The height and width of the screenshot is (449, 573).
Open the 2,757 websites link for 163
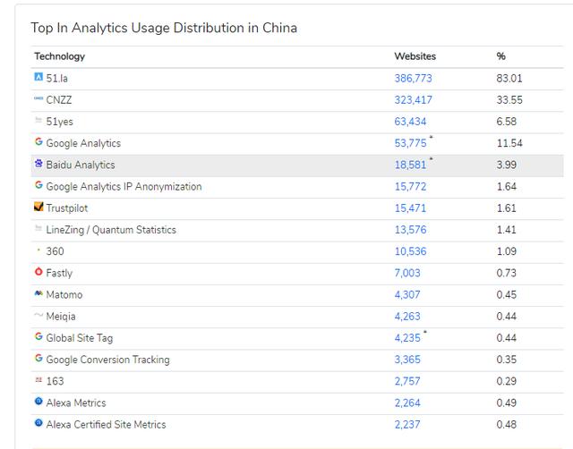coord(407,381)
